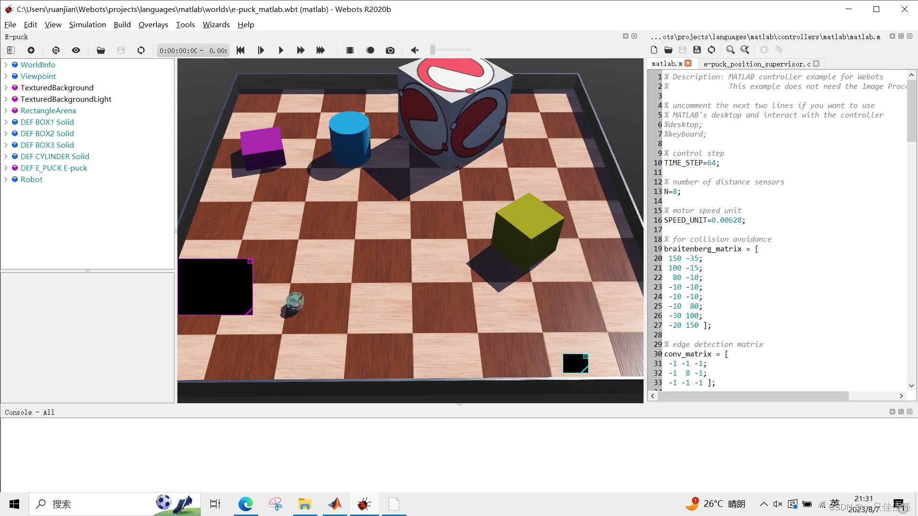Float the Console panel window

coord(901,412)
